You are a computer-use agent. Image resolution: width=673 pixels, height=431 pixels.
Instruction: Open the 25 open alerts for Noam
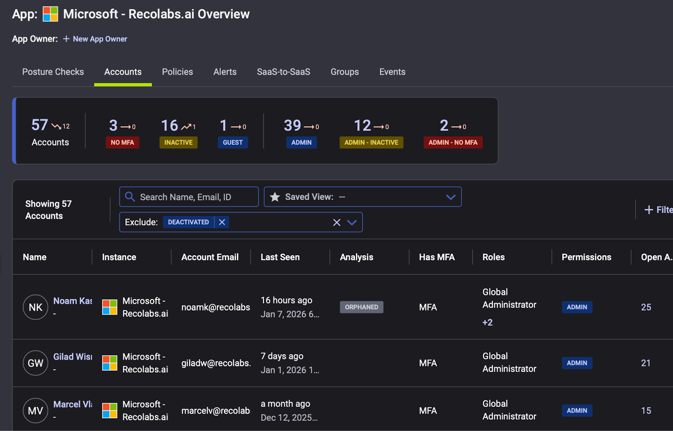click(x=646, y=307)
